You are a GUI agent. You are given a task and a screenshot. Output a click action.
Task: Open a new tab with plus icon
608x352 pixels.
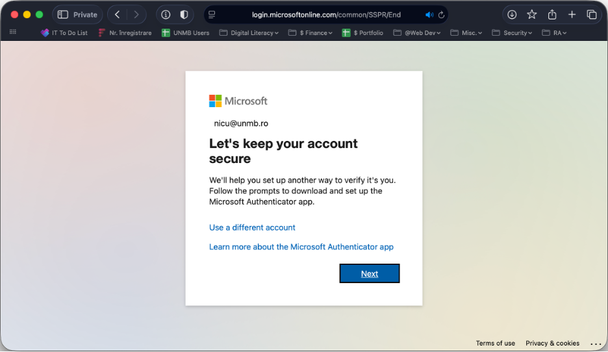tap(572, 14)
